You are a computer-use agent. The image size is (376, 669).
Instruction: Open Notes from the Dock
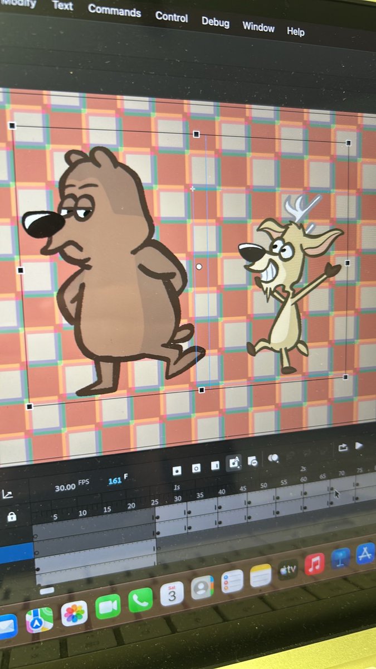[x=261, y=576]
